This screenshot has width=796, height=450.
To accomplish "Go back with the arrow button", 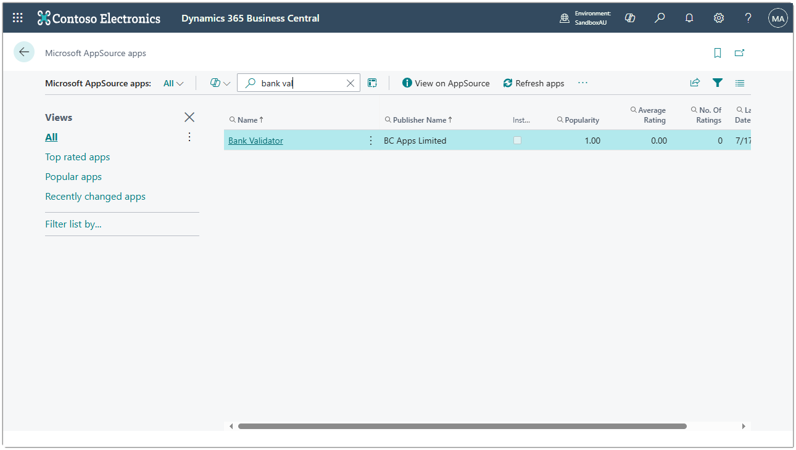I will 24,52.
